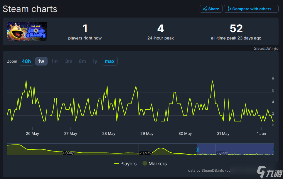Click the right navigator range handle
The width and height of the screenshot is (283, 179).
tap(274, 149)
